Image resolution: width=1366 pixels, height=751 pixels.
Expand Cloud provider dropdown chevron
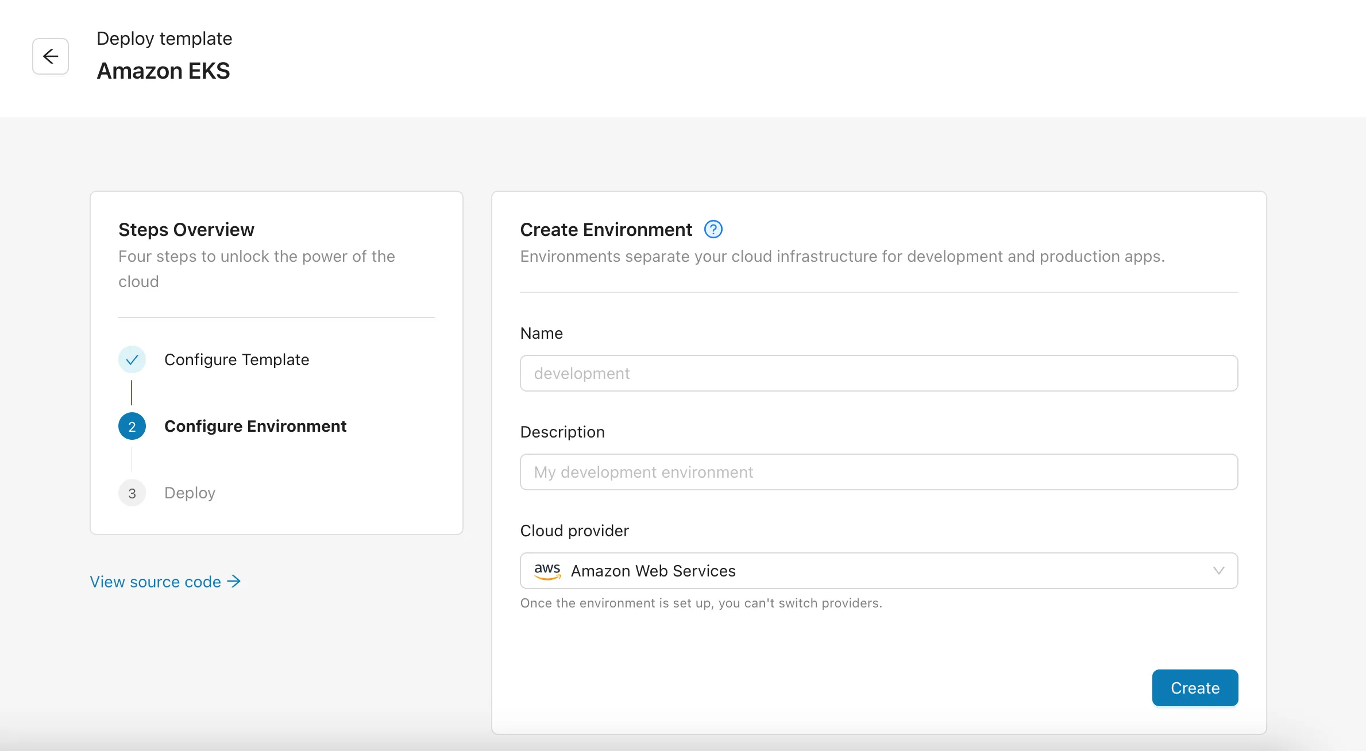pyautogui.click(x=1218, y=571)
